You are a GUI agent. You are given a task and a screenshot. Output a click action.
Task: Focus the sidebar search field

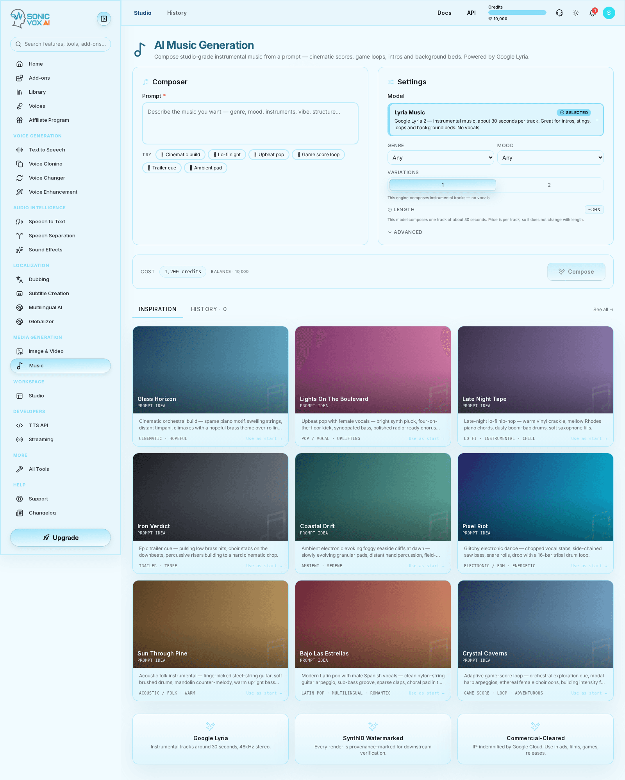pyautogui.click(x=61, y=44)
